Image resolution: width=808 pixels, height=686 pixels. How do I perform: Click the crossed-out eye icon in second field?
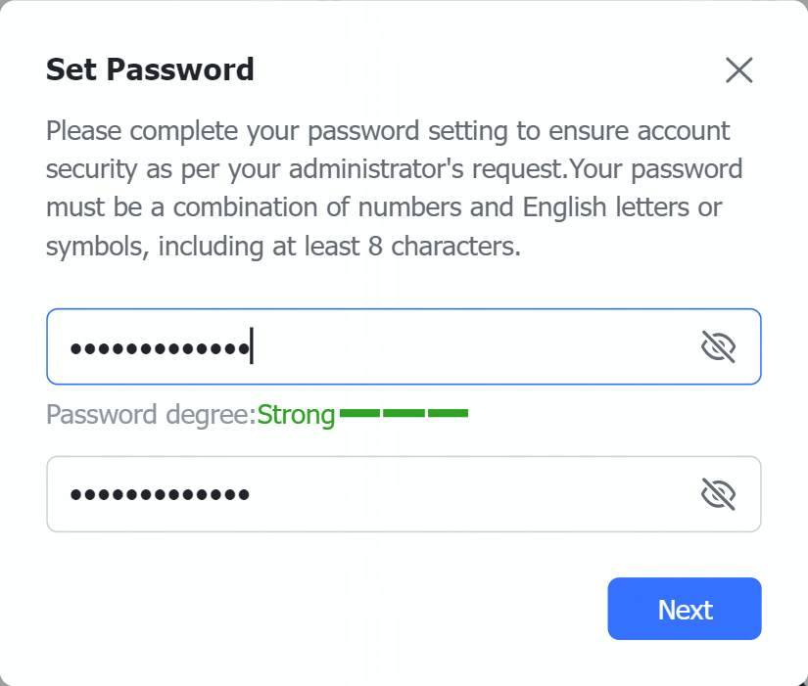click(x=719, y=494)
